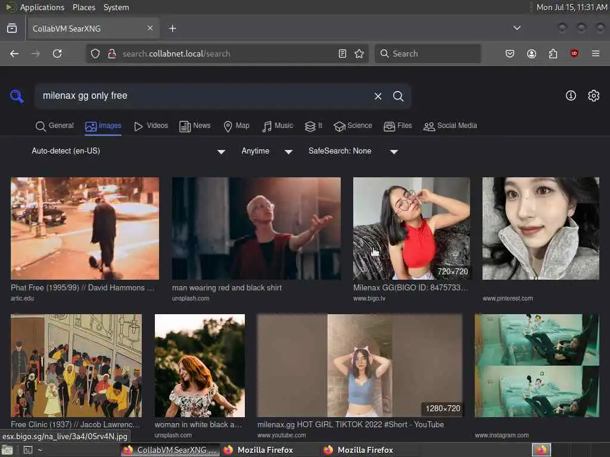Switch to the General search tab
Viewport: 610px width, 457px height.
54,126
